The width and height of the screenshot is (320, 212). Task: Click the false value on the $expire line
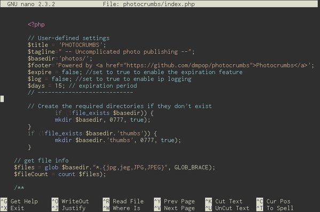(x=70, y=72)
